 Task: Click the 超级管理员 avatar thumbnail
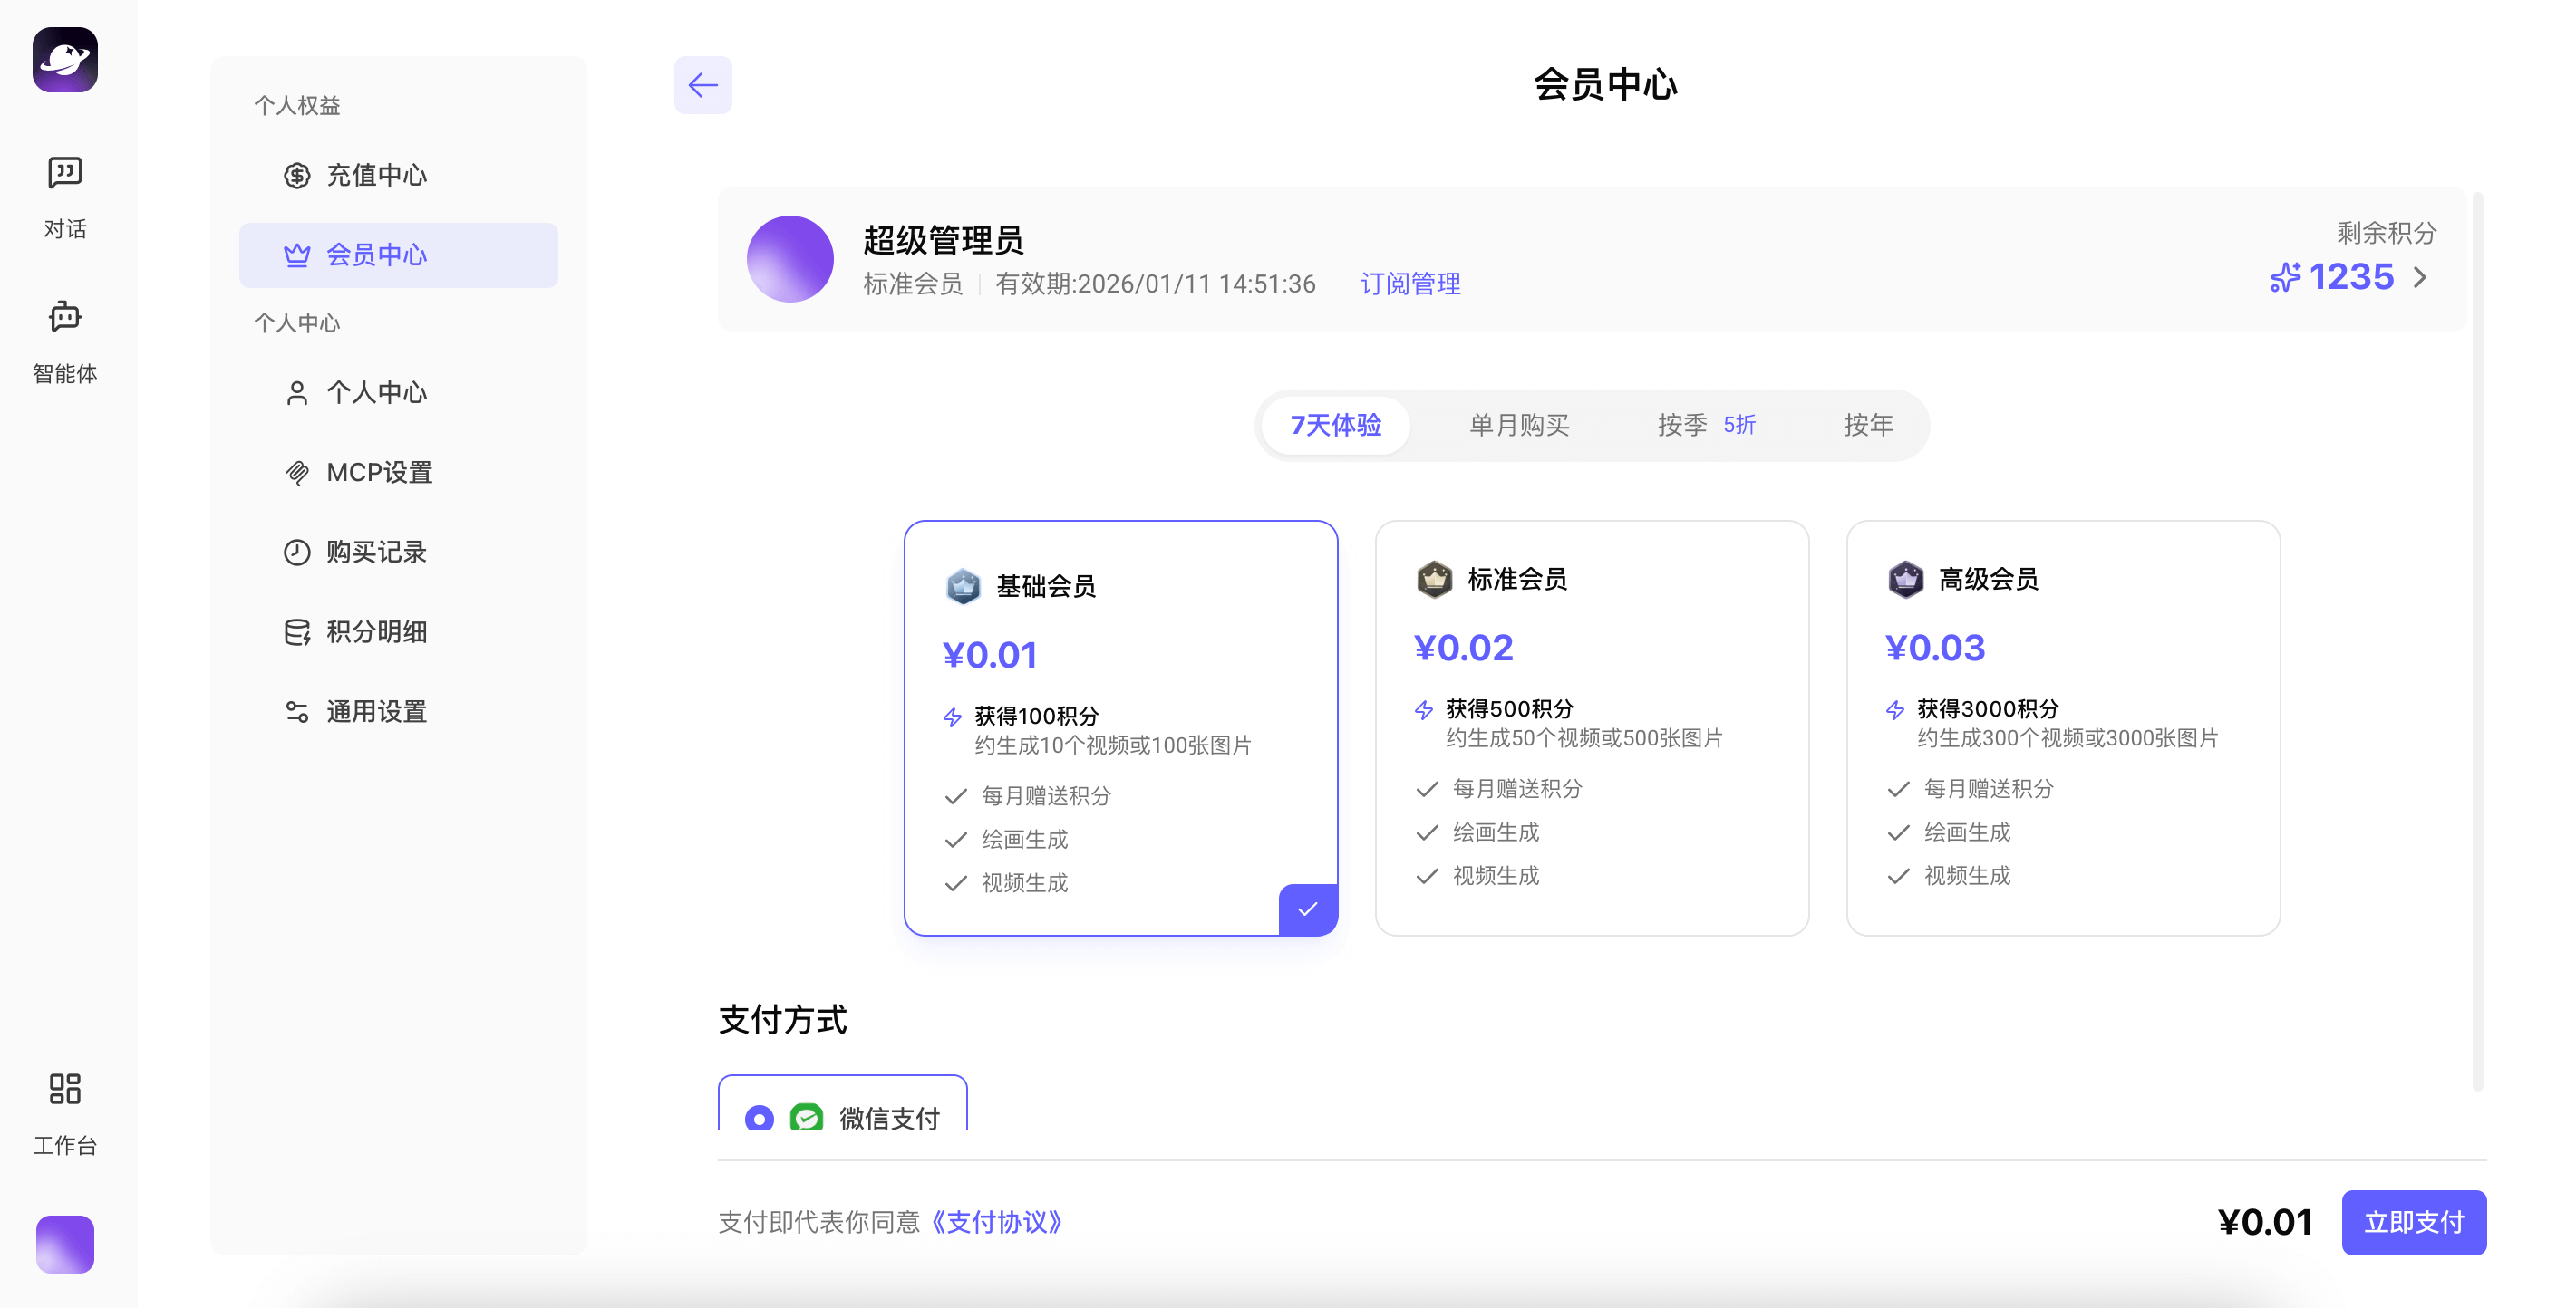(790, 258)
